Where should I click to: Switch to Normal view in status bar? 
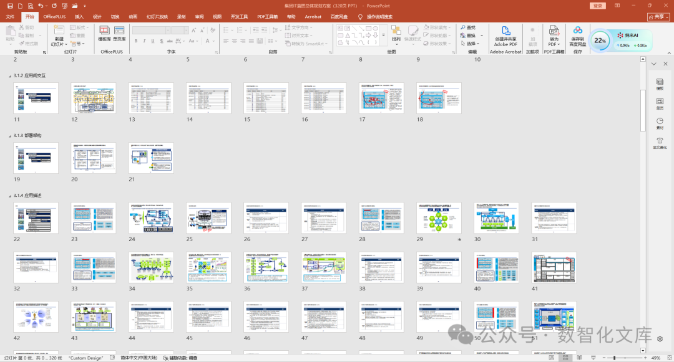tap(552, 358)
